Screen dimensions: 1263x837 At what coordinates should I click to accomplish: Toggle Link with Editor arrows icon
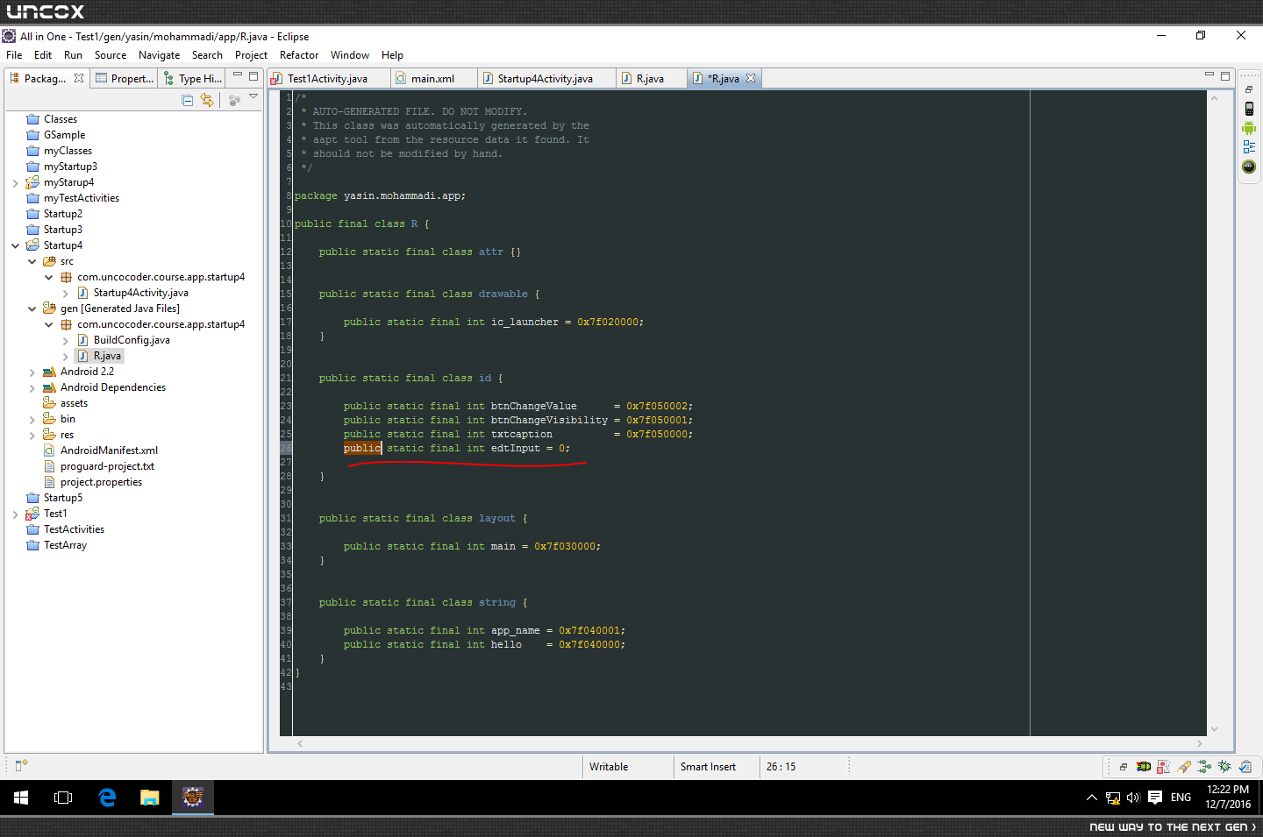(207, 100)
